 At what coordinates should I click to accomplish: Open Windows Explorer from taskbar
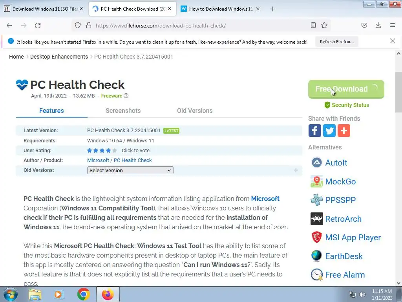(x=35, y=294)
